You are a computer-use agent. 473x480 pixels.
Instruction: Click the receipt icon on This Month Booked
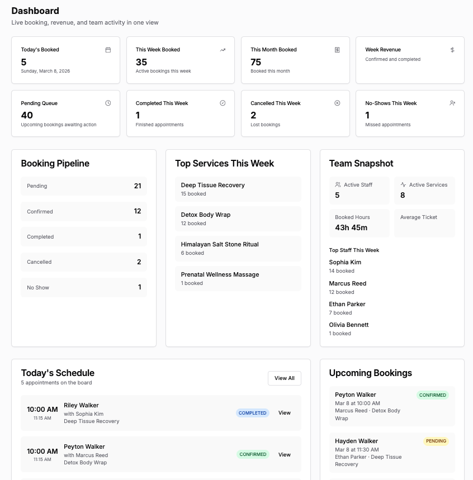tap(337, 50)
